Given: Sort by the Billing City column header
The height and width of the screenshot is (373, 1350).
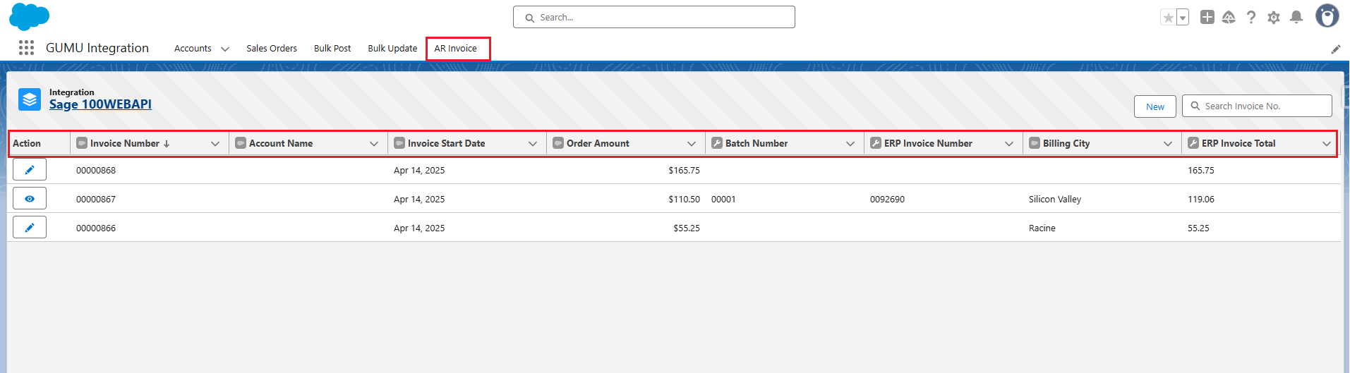Looking at the screenshot, I should click(x=1066, y=143).
